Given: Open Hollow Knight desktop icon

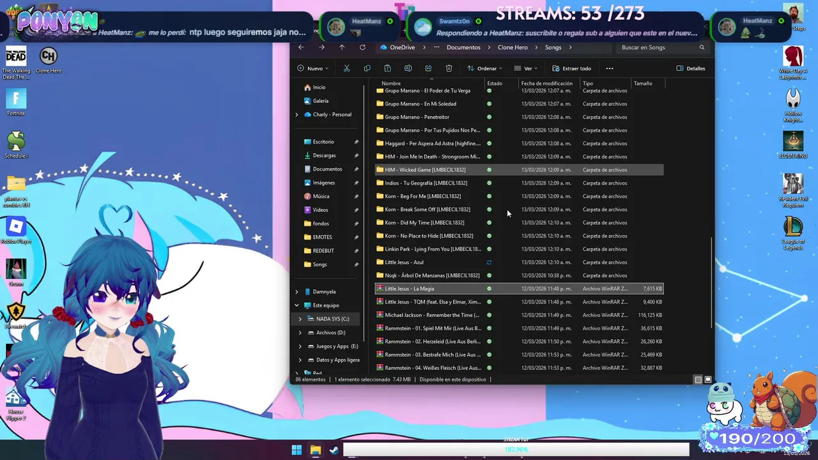Looking at the screenshot, I should tap(793, 106).
